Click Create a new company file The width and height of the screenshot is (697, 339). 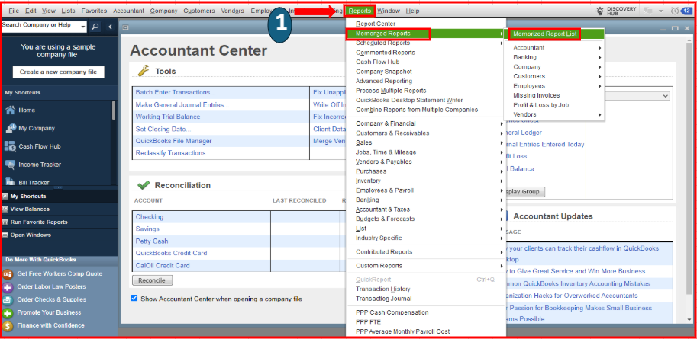[58, 72]
